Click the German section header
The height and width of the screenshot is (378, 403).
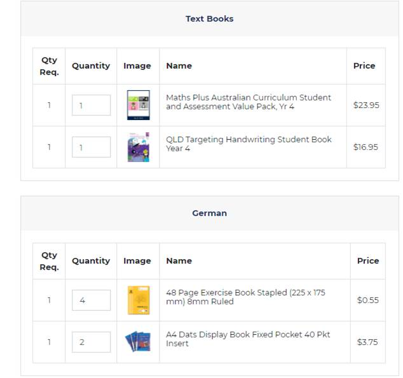209,213
